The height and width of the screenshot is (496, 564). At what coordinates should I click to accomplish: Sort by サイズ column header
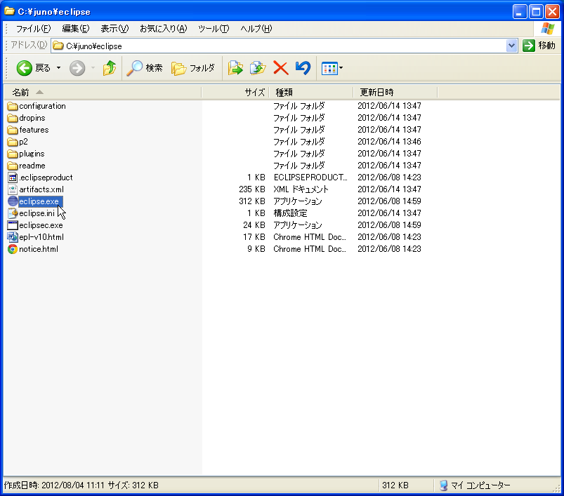(235, 93)
